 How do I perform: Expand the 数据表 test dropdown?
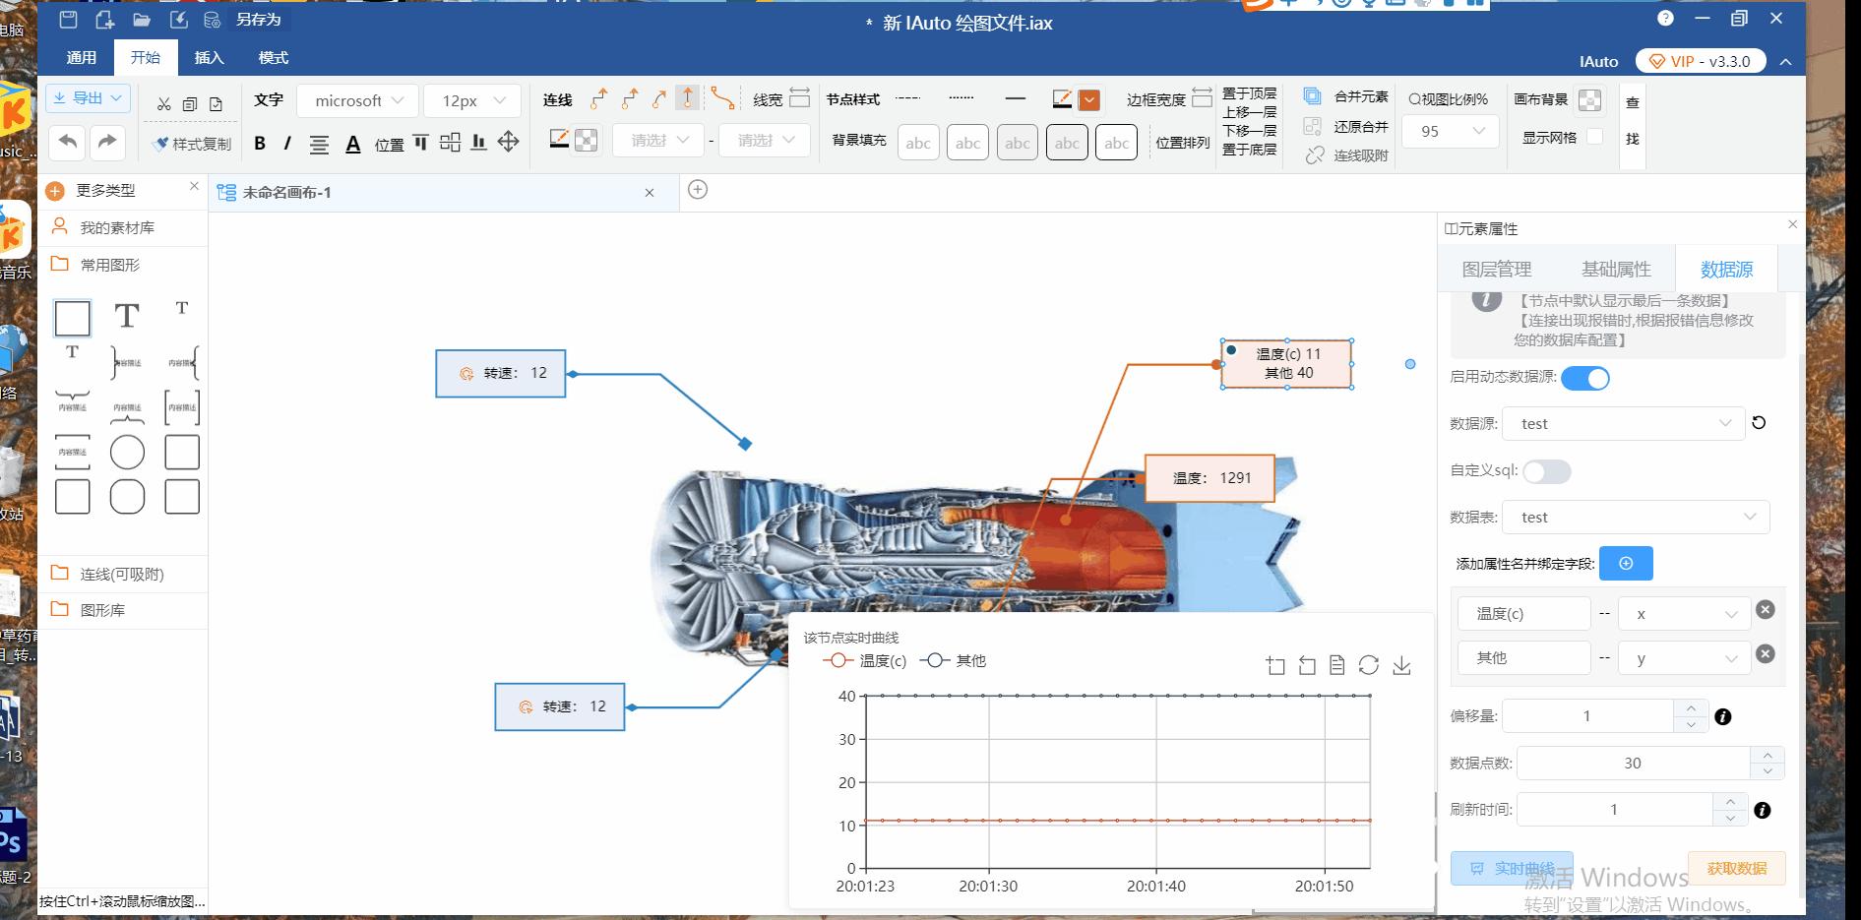[1637, 518]
